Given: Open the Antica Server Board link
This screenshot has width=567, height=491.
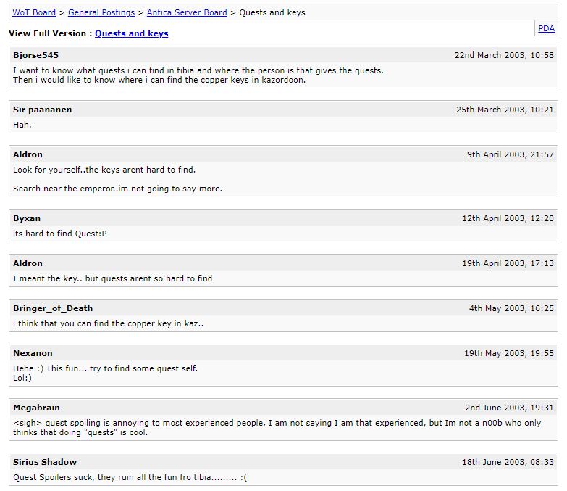Looking at the screenshot, I should (187, 12).
